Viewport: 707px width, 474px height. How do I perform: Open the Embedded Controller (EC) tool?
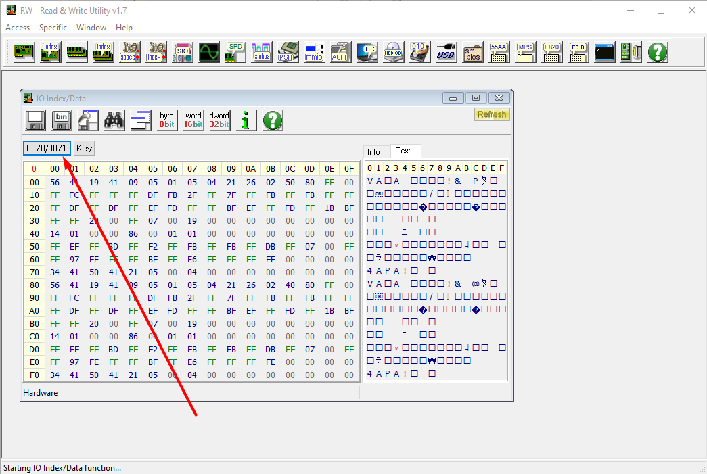point(367,52)
